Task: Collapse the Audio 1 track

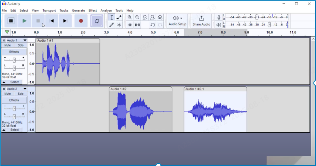Action: pos(4,82)
